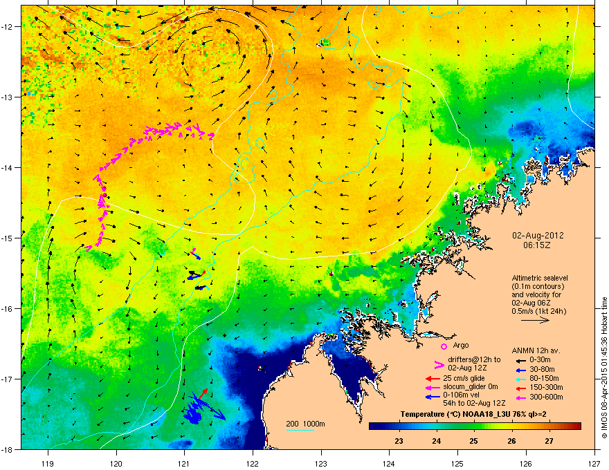Click the 'ANMN 12h av.' heading
The width and height of the screenshot is (609, 470).
point(536,351)
